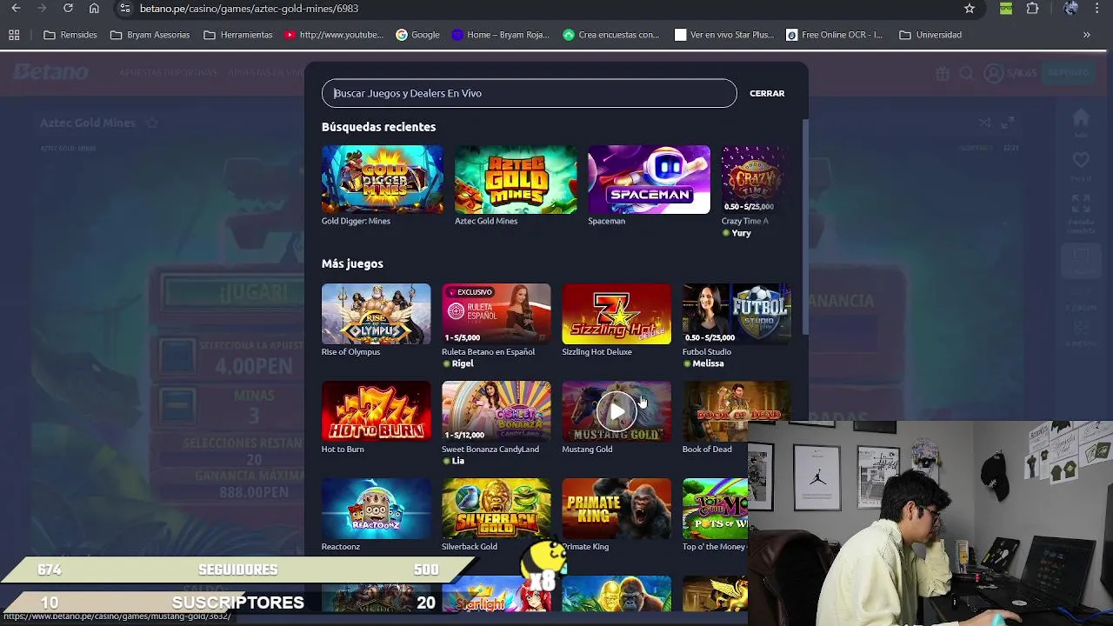Screen dimensions: 1113x626
Task: Click the address bar URL
Action: tap(249, 9)
